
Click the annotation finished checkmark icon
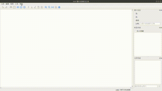click(21, 7)
